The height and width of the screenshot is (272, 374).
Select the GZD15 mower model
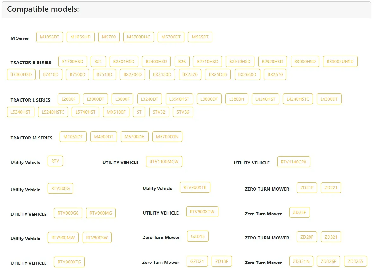tap(198, 236)
